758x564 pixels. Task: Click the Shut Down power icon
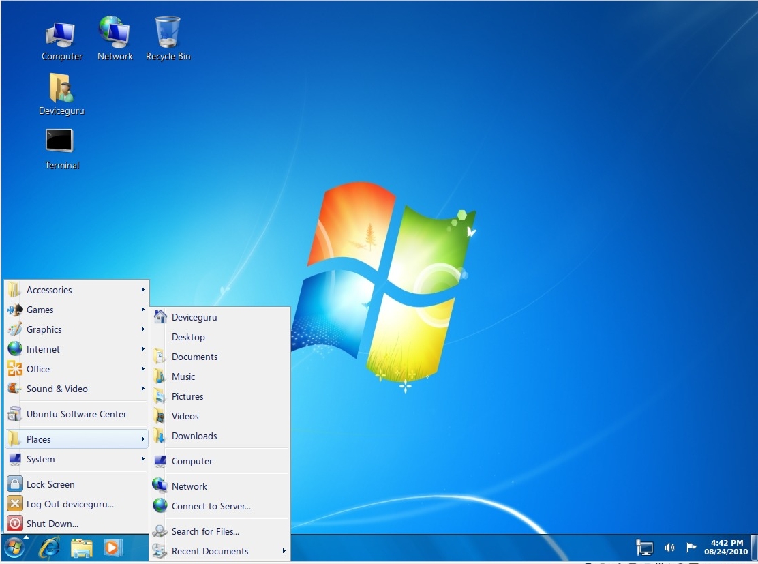15,523
